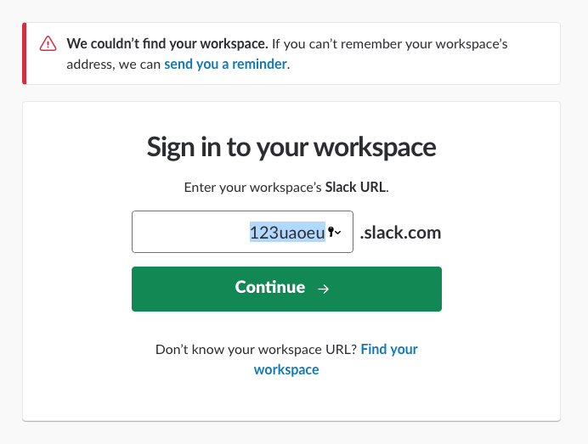Screen dimensions: 588x444
Task: Focus the workspace URL input field
Action: [242, 233]
